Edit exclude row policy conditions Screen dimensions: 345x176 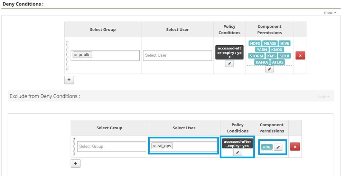point(237,152)
